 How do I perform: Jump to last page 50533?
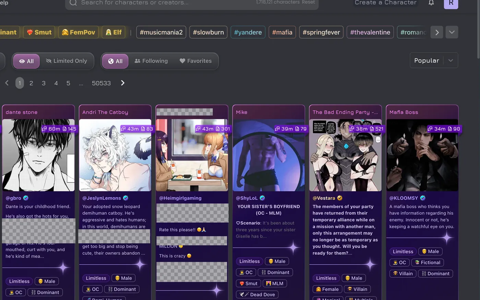point(101,83)
